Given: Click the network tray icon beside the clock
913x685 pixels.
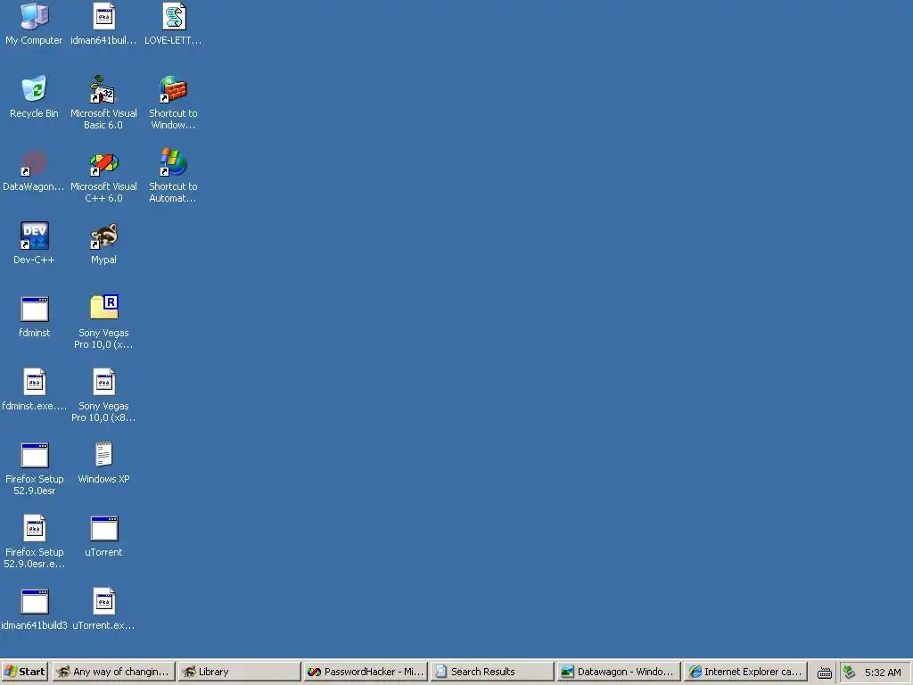Looking at the screenshot, I should (850, 673).
